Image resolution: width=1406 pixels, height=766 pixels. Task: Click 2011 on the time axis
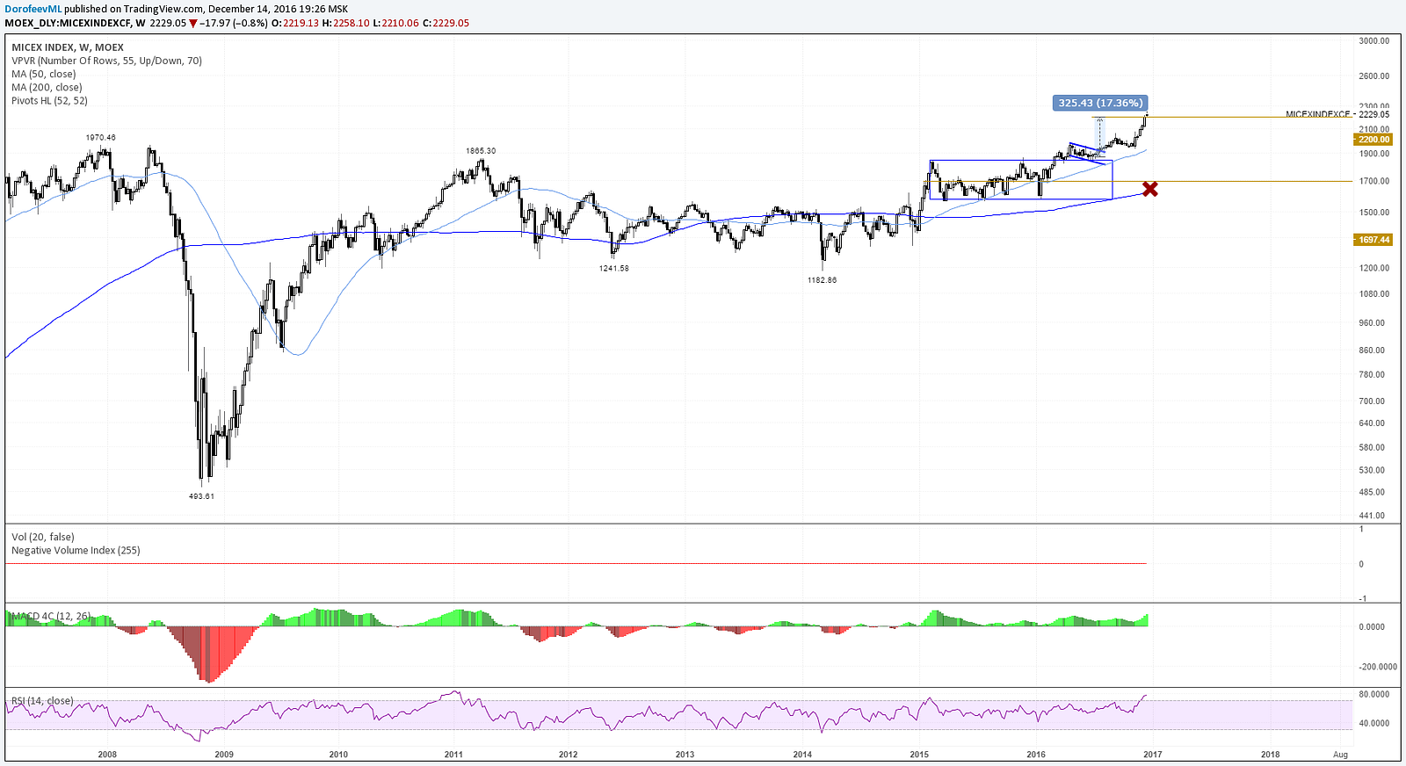tap(453, 755)
